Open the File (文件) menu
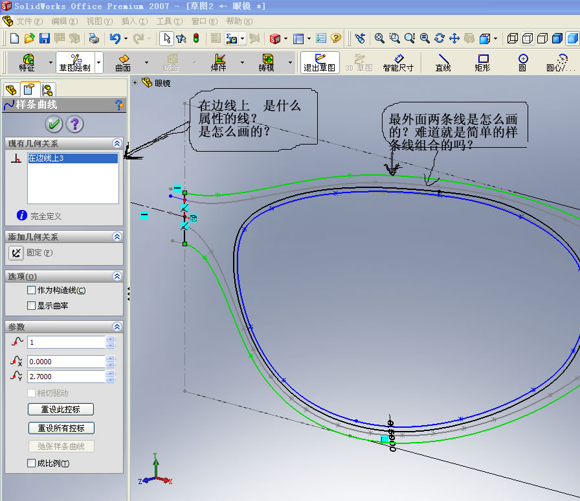 pos(30,21)
